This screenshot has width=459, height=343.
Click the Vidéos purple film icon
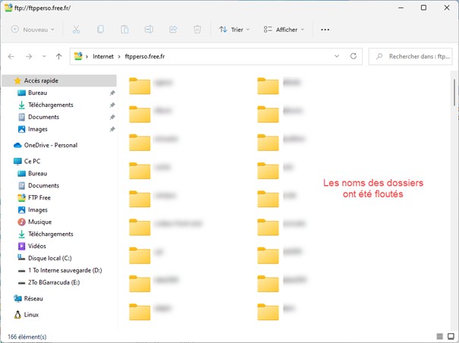point(22,246)
